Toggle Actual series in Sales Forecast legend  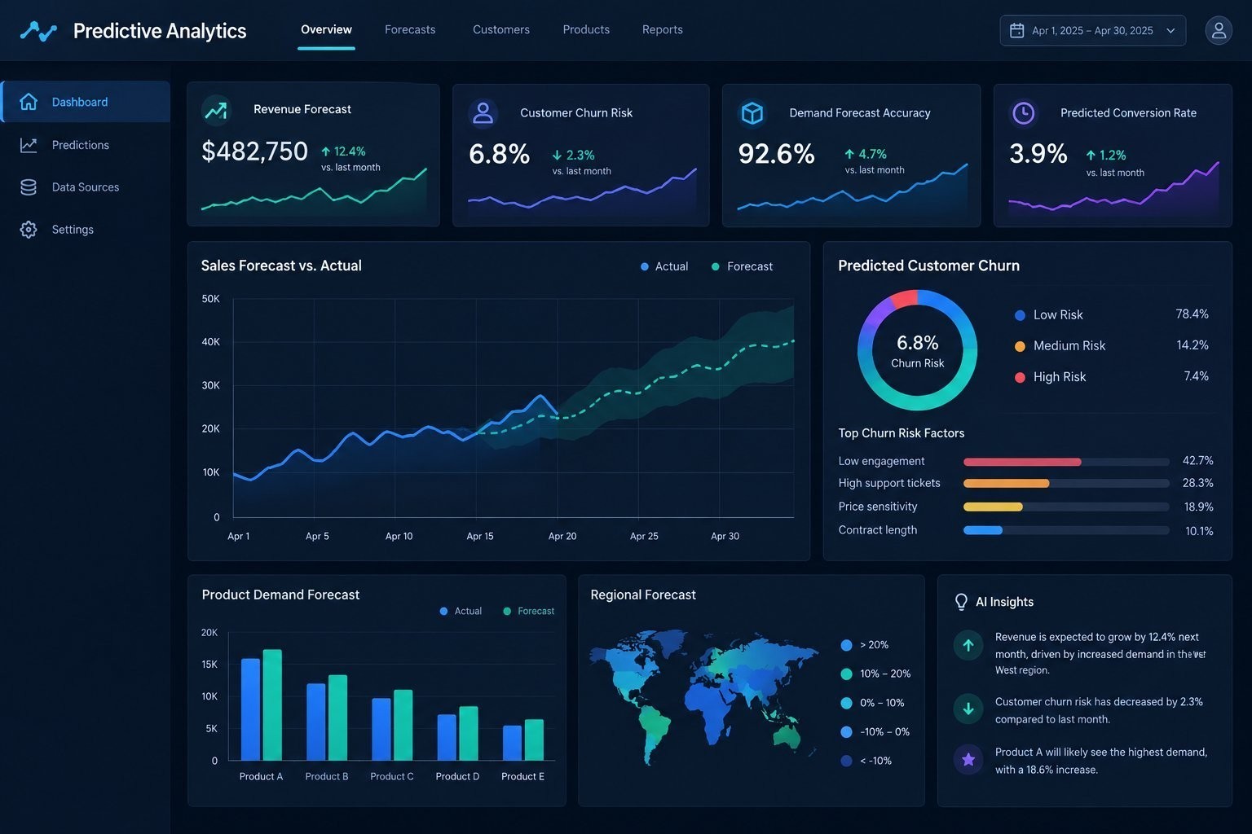(x=664, y=266)
